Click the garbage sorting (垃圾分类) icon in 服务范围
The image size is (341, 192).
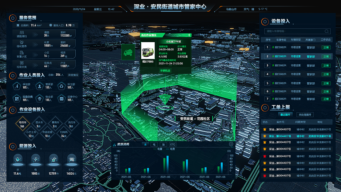tap(22, 63)
